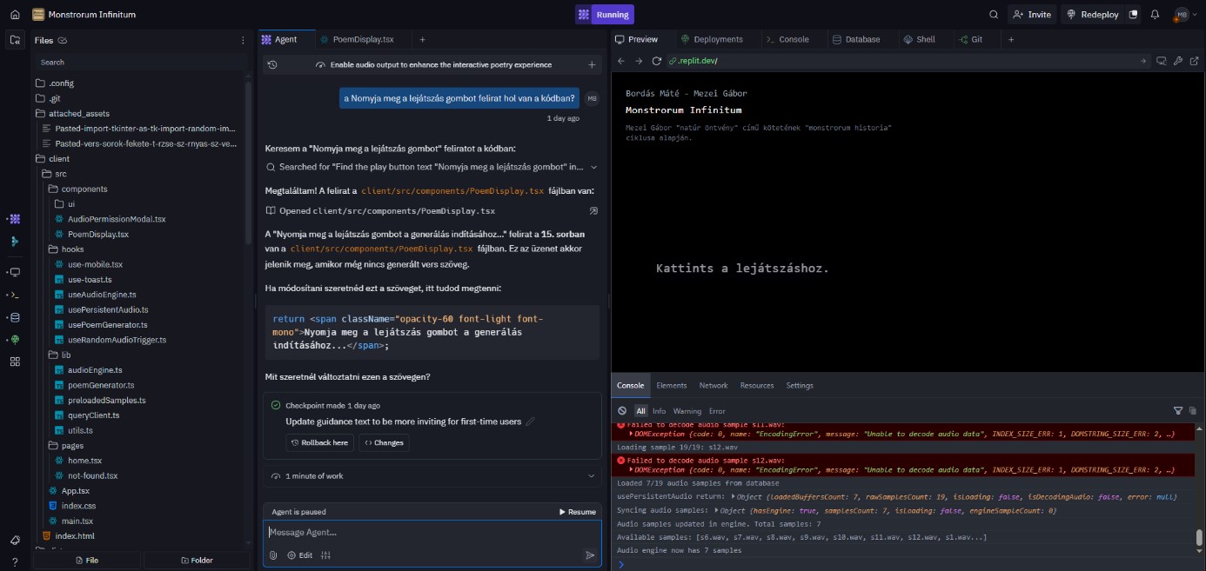Select the Info console filter
The height and width of the screenshot is (571, 1206).
659,411
